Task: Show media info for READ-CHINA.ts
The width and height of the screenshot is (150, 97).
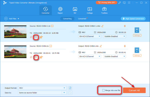Action: [x=50, y=46]
